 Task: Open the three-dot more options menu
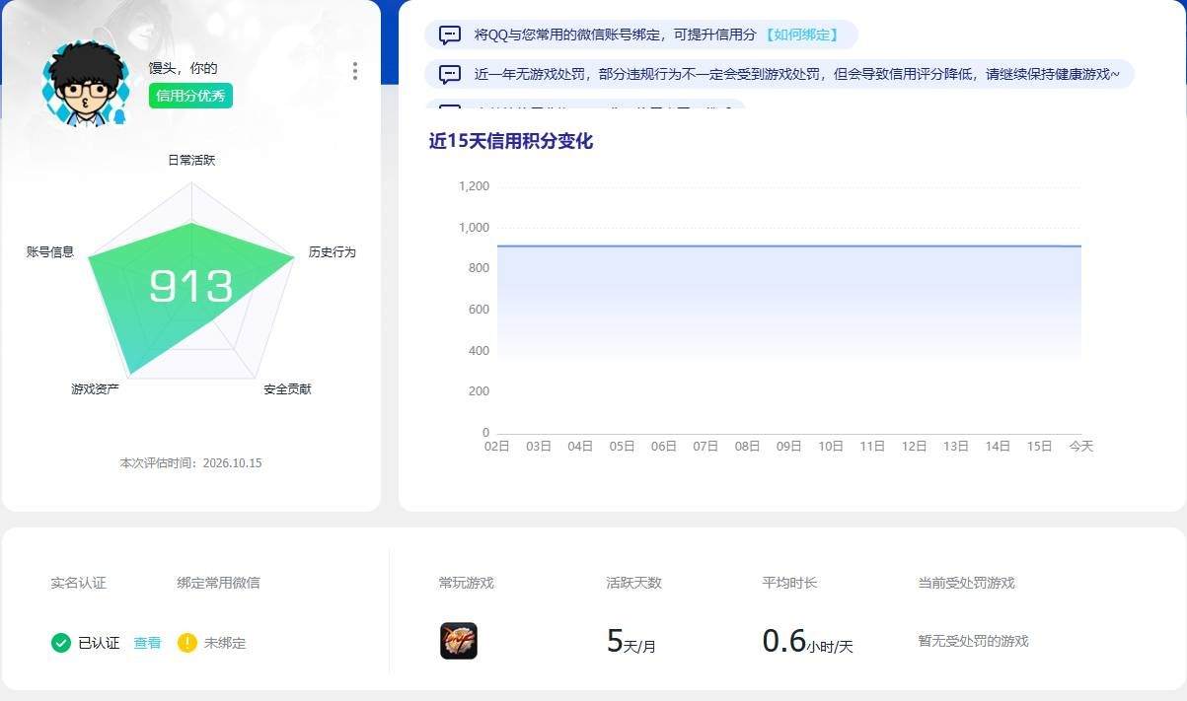click(x=355, y=71)
